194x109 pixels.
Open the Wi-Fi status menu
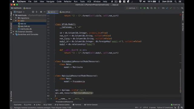(x=140, y=2)
